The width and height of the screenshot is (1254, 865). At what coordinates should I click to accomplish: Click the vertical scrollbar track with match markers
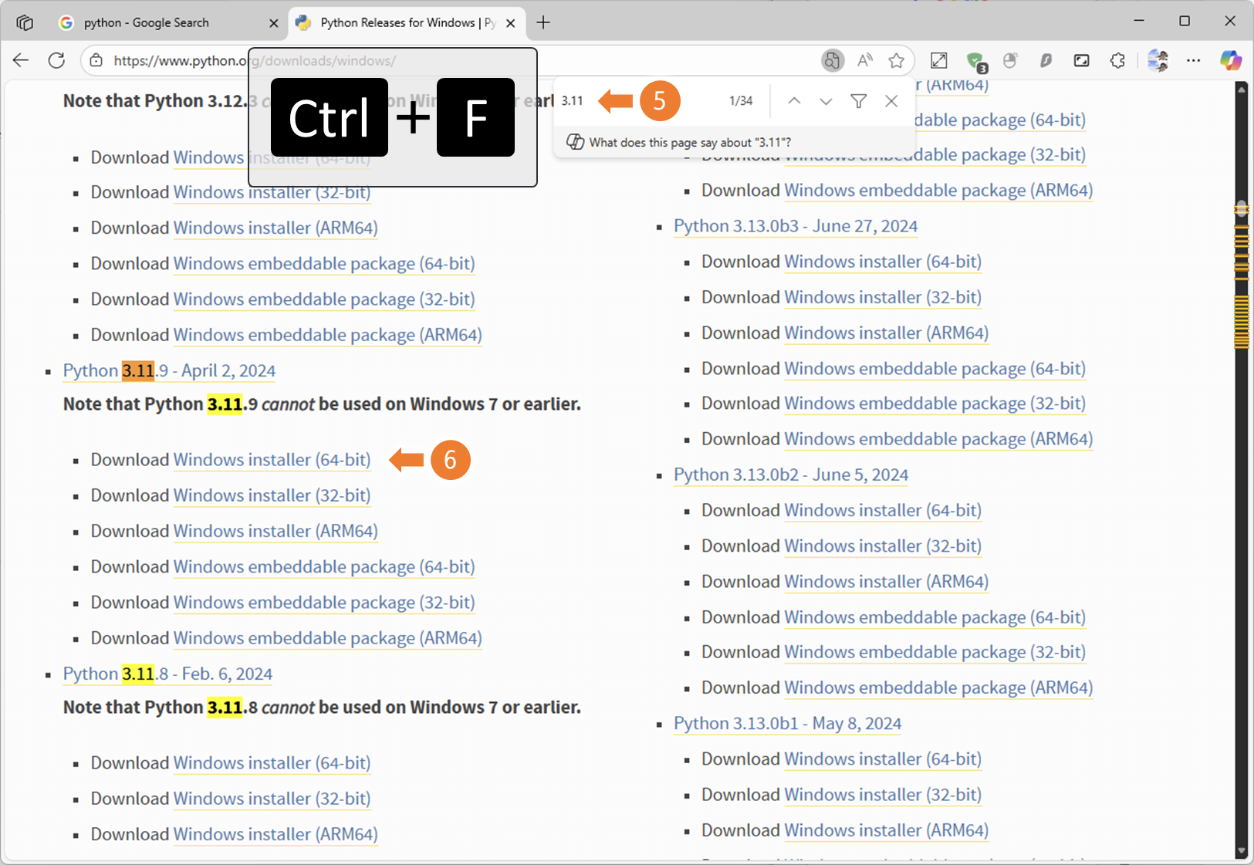pyautogui.click(x=1242, y=468)
